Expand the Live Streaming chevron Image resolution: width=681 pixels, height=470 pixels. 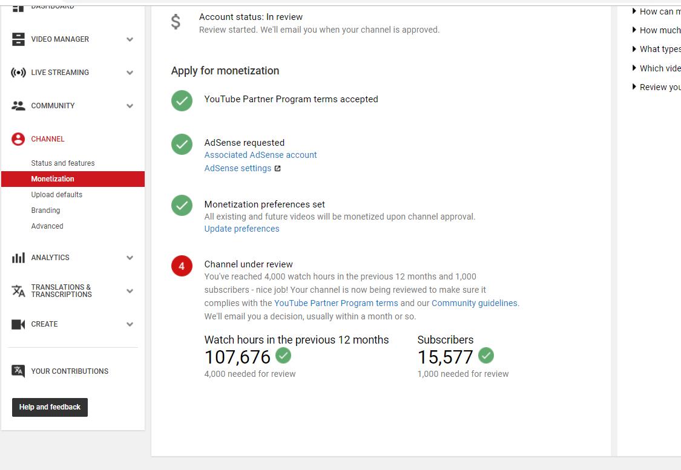[x=130, y=73]
